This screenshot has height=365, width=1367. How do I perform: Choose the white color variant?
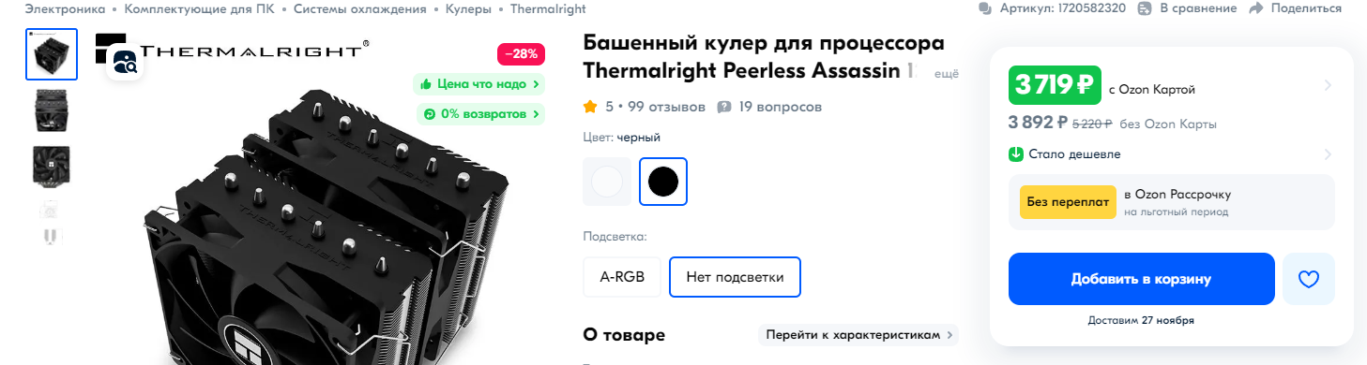(607, 182)
